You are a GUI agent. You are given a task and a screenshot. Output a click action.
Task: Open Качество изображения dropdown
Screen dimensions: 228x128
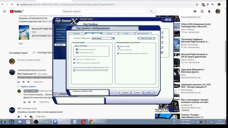(x=103, y=38)
